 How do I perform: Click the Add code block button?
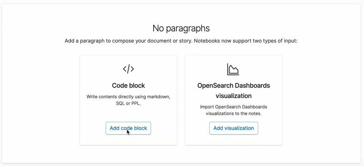[128, 128]
